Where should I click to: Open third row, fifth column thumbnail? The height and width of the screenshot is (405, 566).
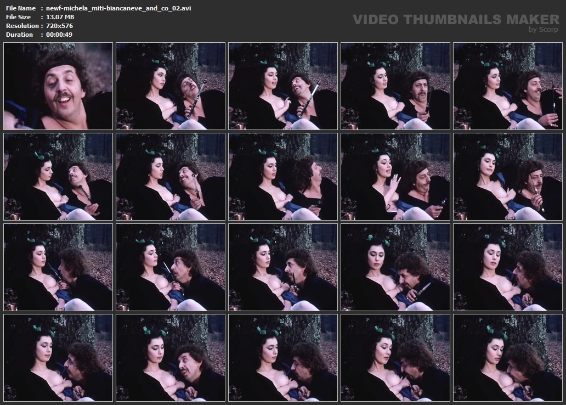tap(508, 267)
